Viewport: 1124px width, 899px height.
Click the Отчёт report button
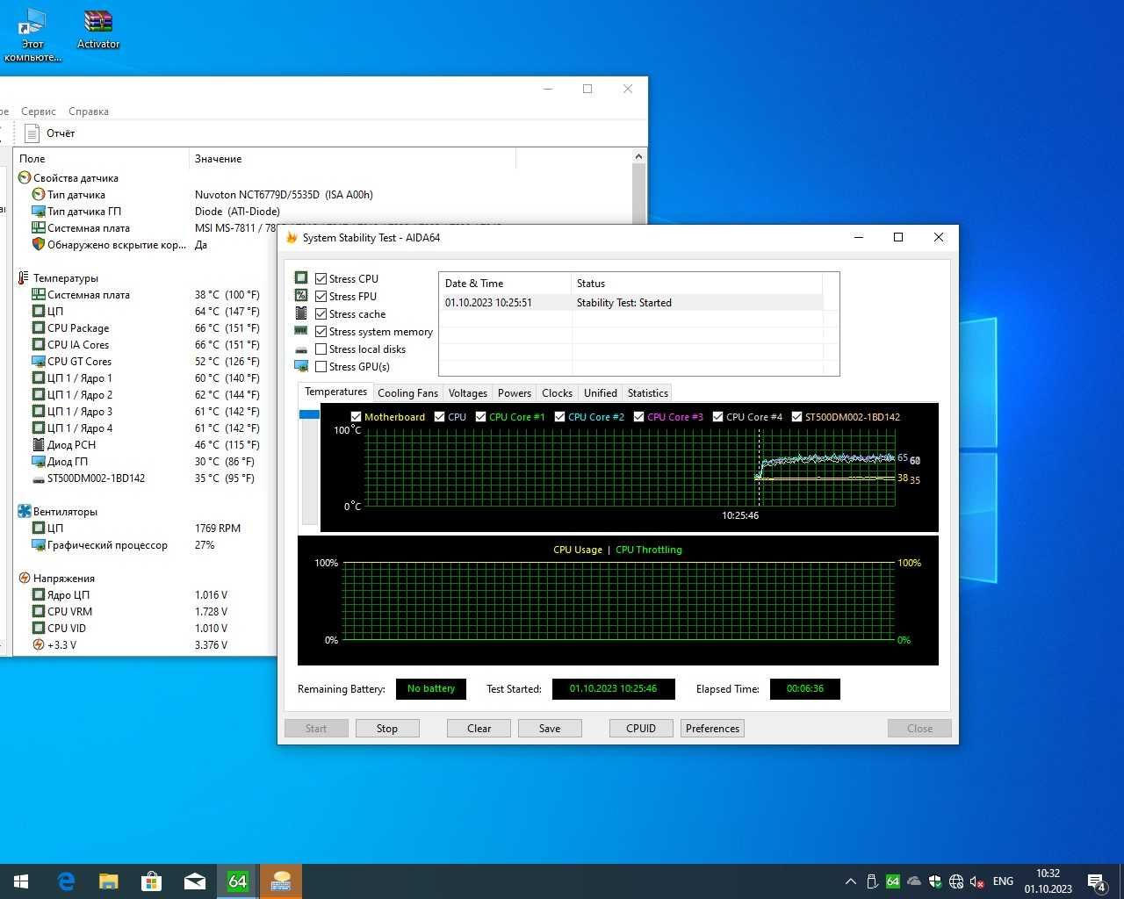tap(50, 133)
